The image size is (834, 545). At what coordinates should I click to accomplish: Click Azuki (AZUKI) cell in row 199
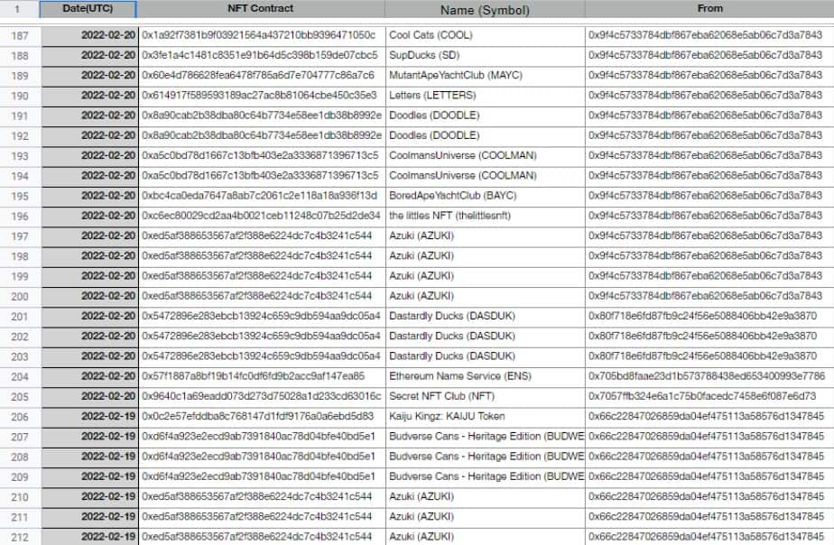pyautogui.click(x=485, y=276)
